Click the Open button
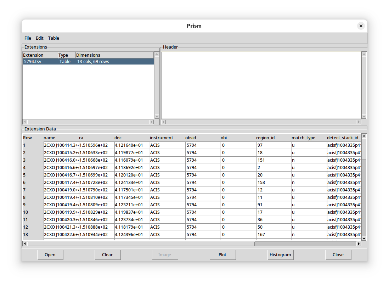This screenshot has width=389, height=285. coord(50,255)
